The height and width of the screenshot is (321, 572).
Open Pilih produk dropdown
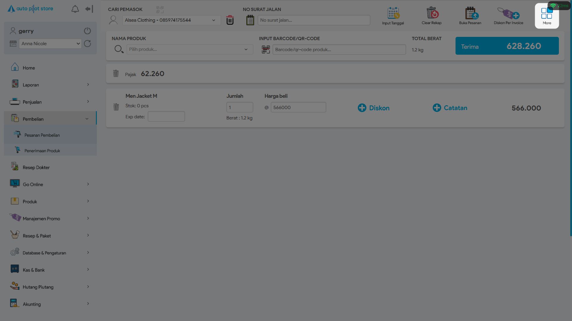(x=189, y=49)
